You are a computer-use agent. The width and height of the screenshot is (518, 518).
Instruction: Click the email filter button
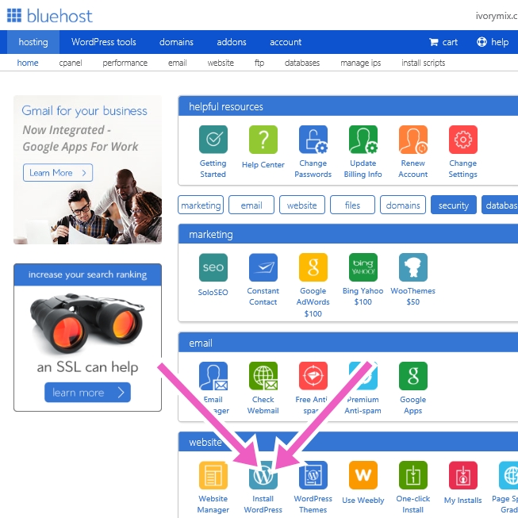click(x=251, y=205)
